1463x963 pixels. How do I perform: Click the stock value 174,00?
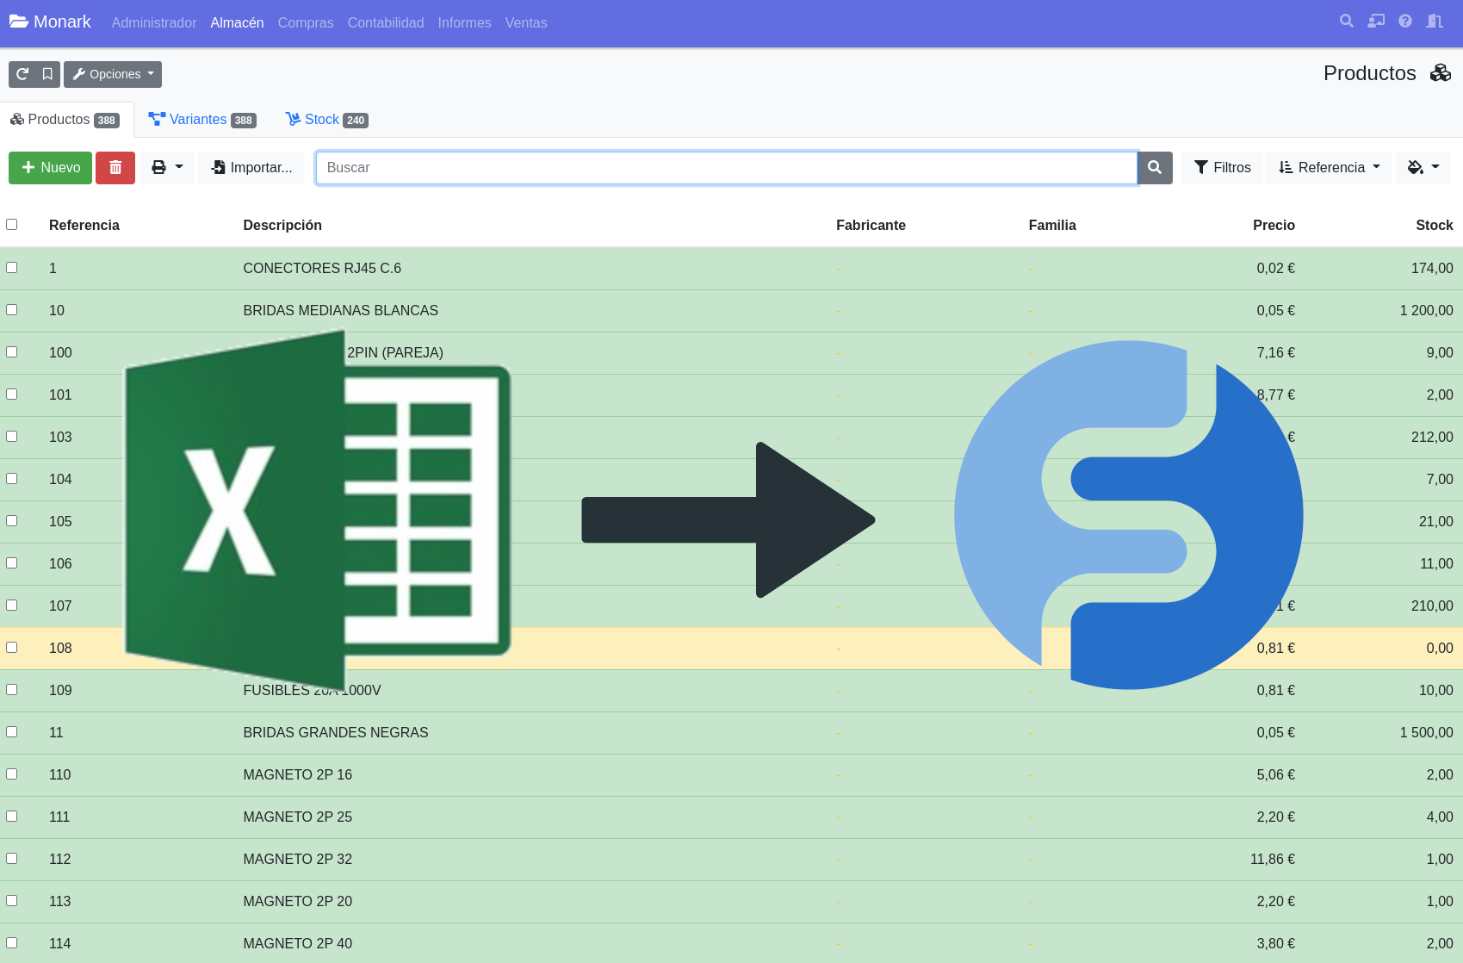[x=1432, y=268]
